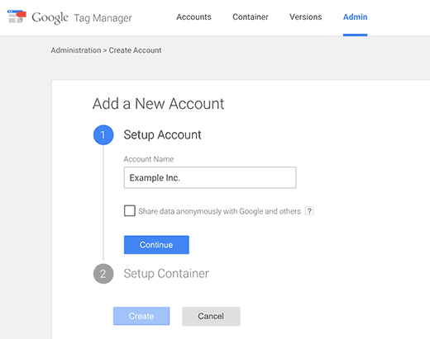
Task: Select step 1 Setup Account circle
Action: (x=103, y=135)
